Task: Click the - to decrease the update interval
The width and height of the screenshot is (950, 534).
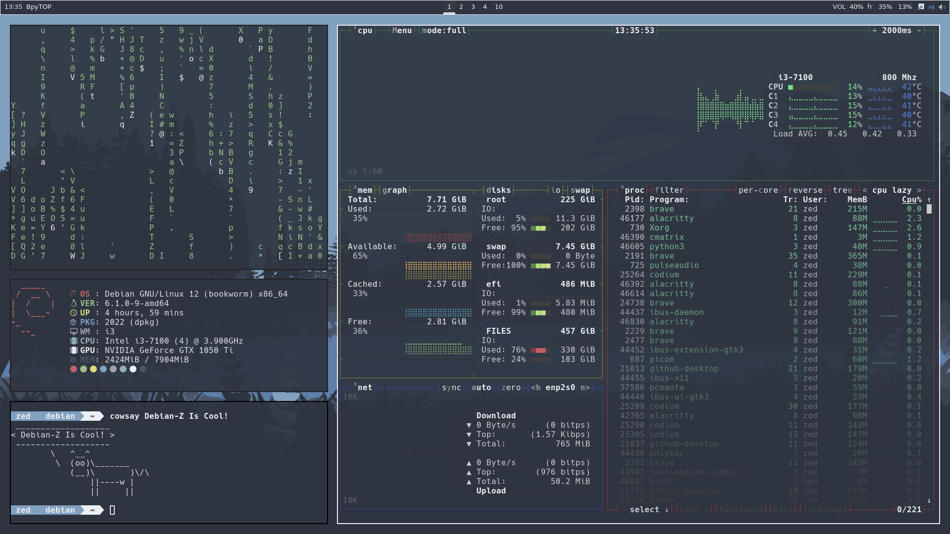Action: pos(919,30)
